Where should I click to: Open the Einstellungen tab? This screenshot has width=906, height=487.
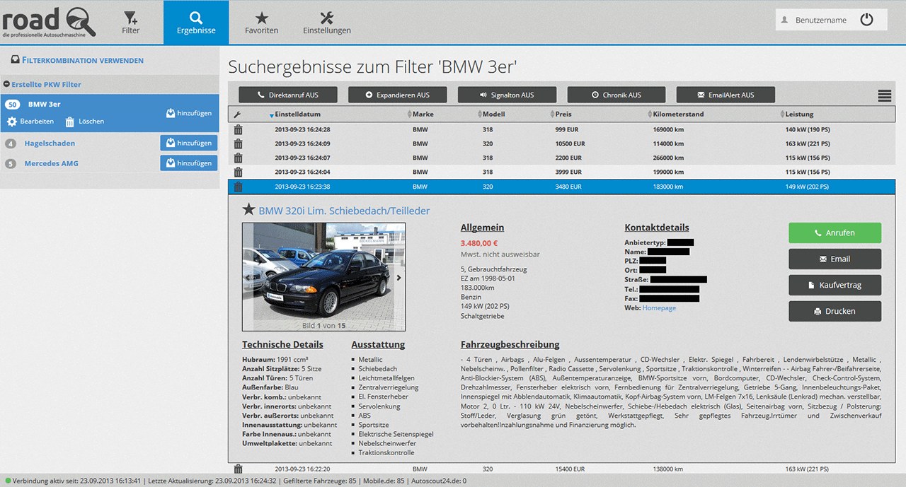pos(327,23)
